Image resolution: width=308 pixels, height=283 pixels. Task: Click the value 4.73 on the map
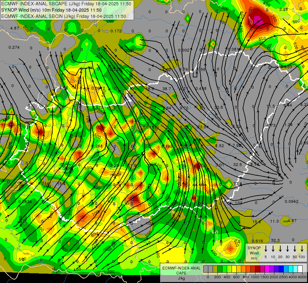pyautogui.click(x=271, y=125)
